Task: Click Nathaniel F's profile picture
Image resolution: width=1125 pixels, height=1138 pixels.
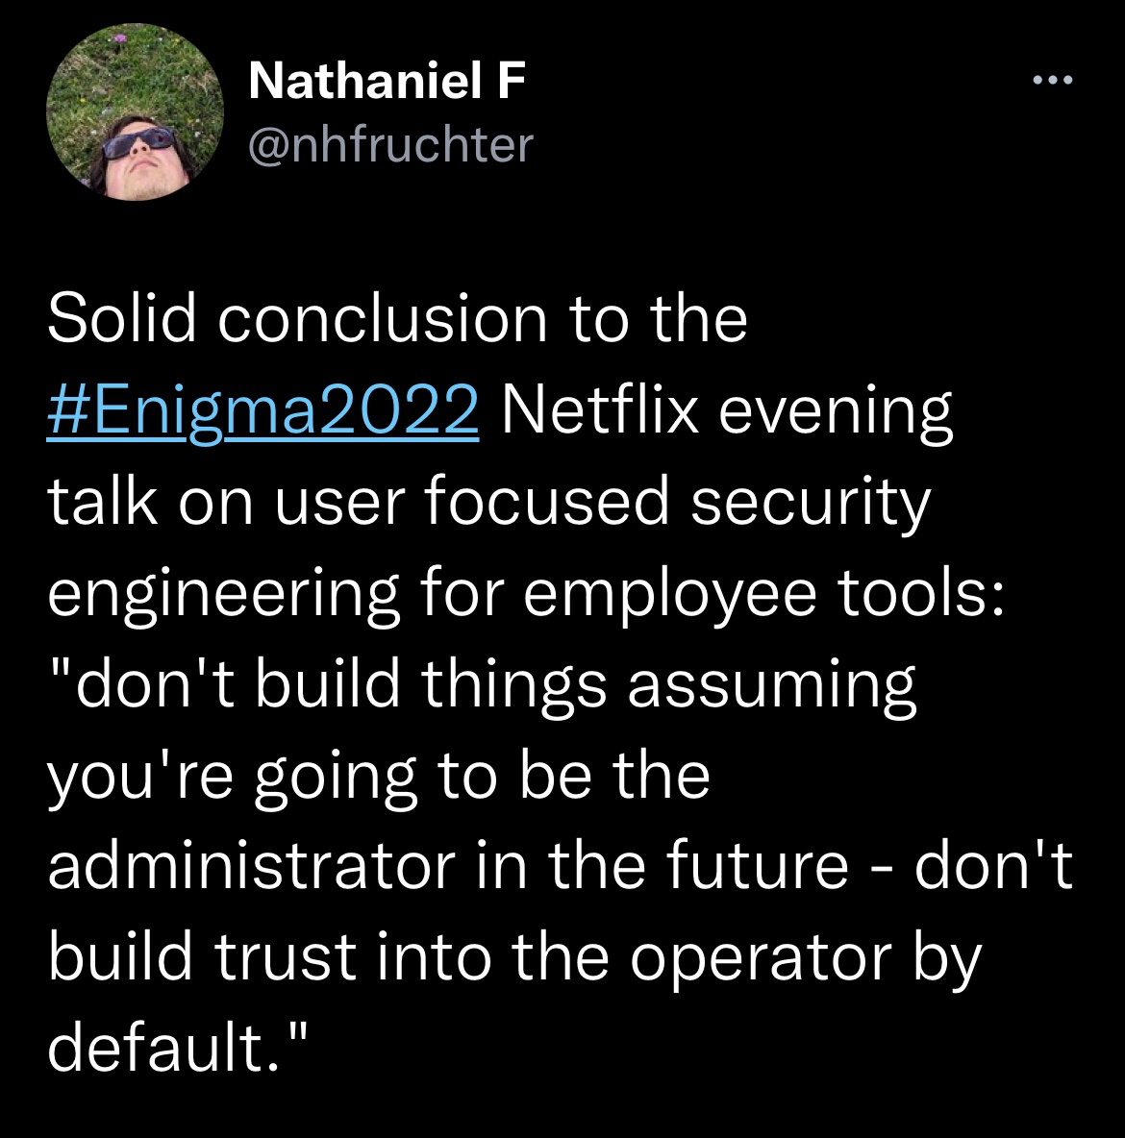Action: pos(135,111)
